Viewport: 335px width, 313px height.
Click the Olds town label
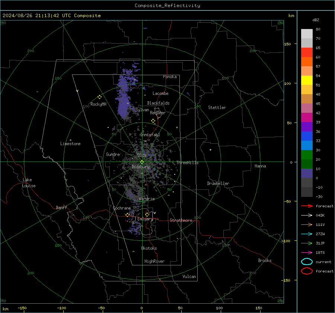point(142,155)
